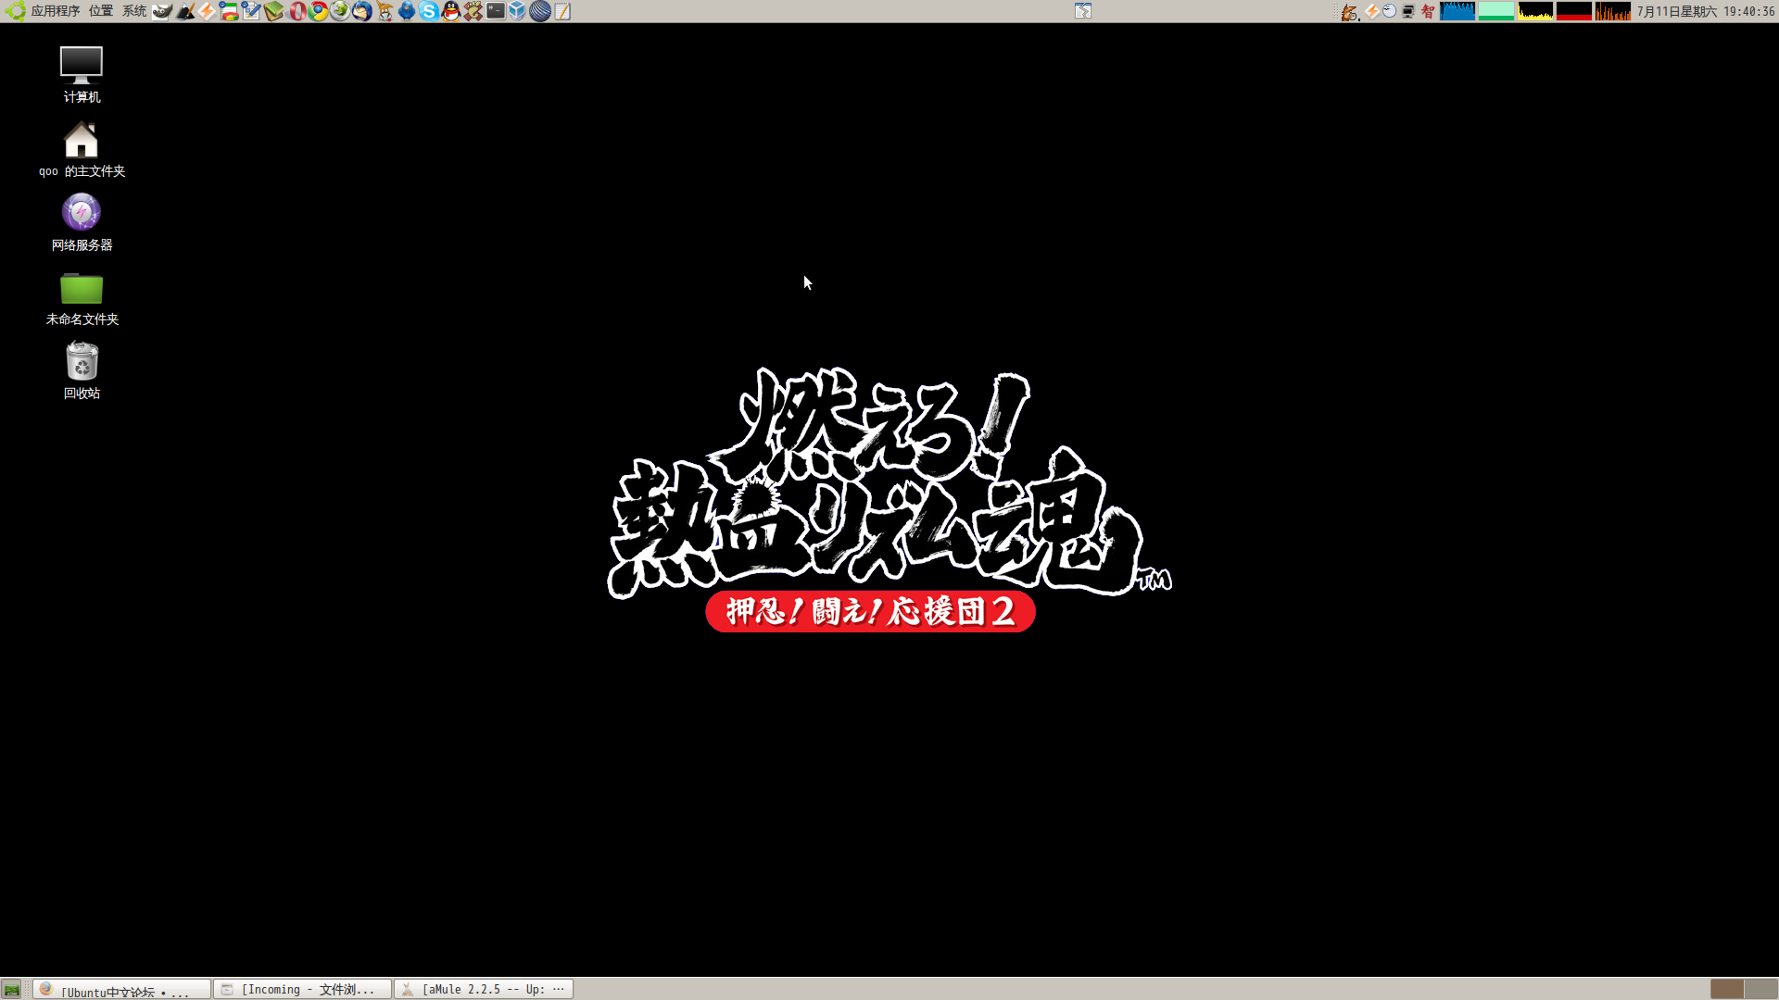This screenshot has height=1000, width=1779.
Task: Open the brown puzzle-piece launcher icon
Action: coord(473,11)
